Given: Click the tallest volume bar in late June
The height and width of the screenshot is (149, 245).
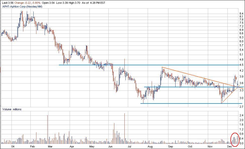Looking at the screenshot, I should (x=125, y=128).
